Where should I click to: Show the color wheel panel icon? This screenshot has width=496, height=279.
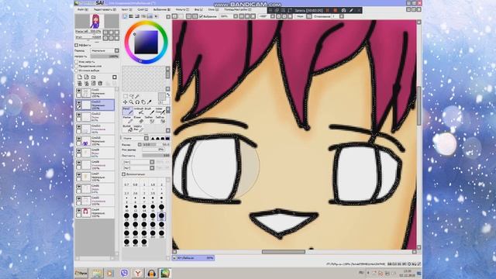pos(126,15)
